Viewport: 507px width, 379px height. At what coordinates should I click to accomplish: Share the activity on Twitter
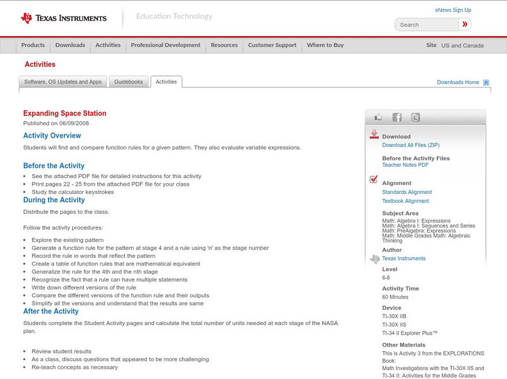click(x=415, y=117)
